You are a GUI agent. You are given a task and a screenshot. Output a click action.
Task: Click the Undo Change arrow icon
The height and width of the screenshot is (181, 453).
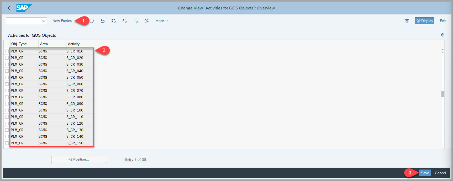point(103,21)
